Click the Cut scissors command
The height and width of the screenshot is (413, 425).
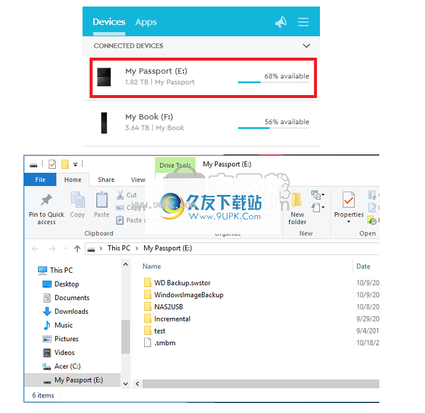[x=126, y=195]
